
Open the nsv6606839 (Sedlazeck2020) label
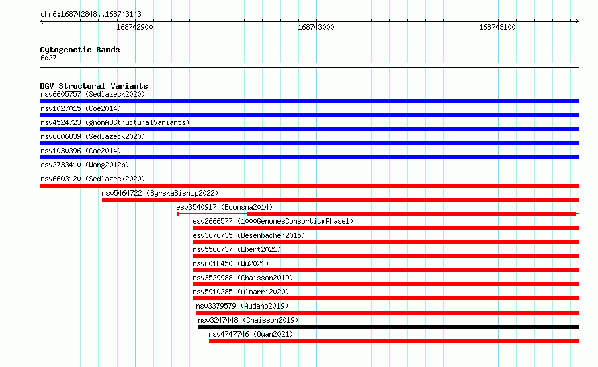(93, 136)
